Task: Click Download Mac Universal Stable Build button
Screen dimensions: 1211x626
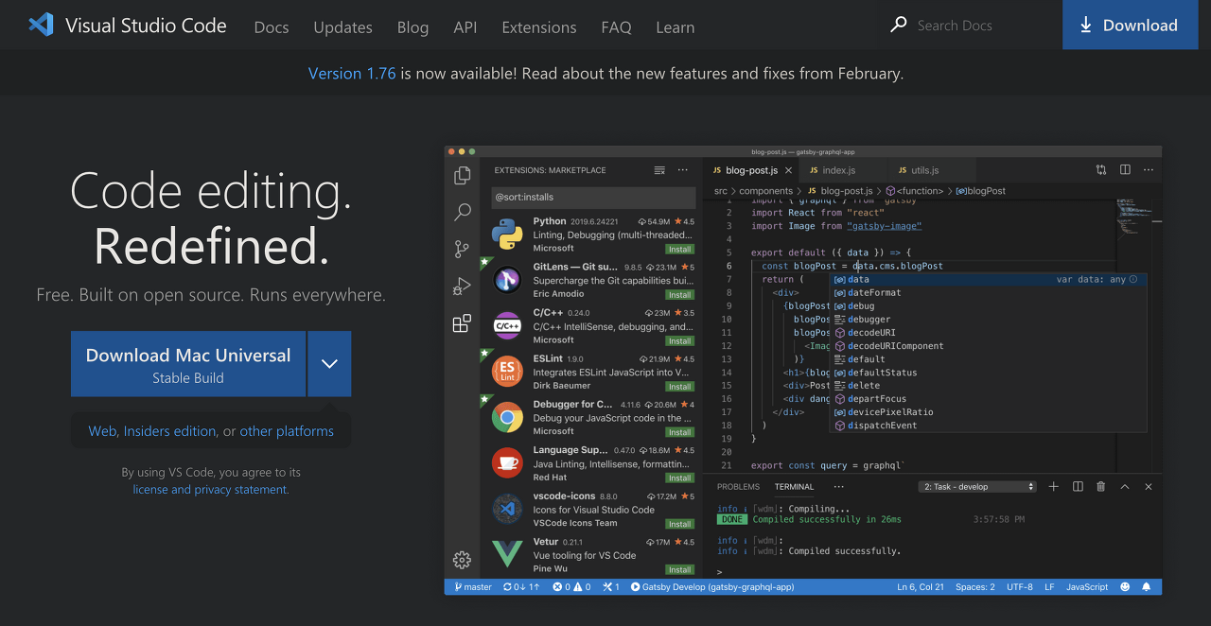Action: pos(188,364)
